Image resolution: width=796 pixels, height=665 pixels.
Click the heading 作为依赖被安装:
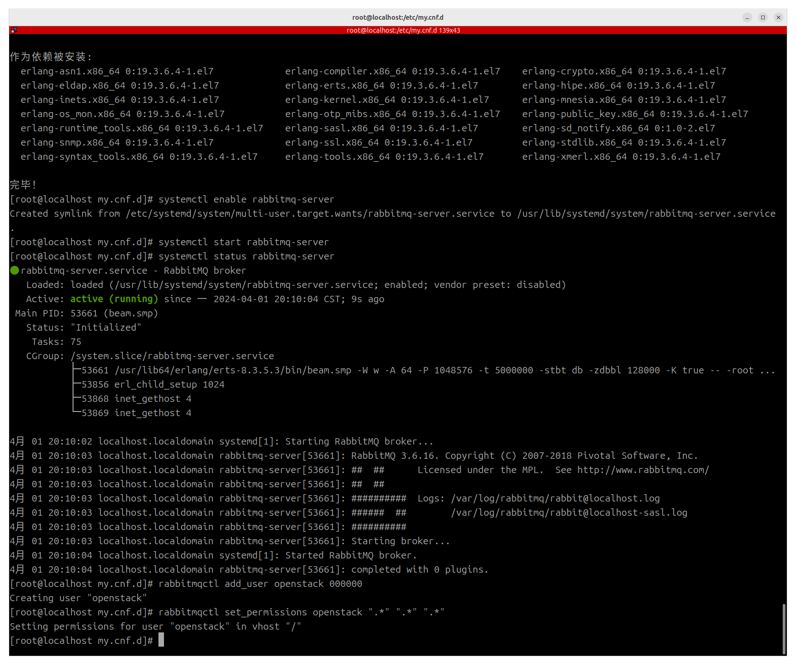(51, 57)
